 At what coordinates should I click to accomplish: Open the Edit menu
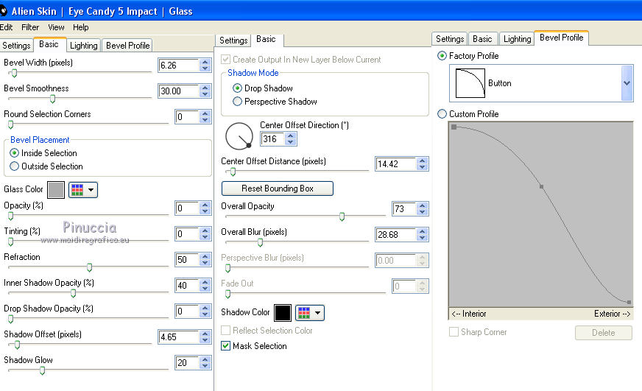(x=6, y=27)
